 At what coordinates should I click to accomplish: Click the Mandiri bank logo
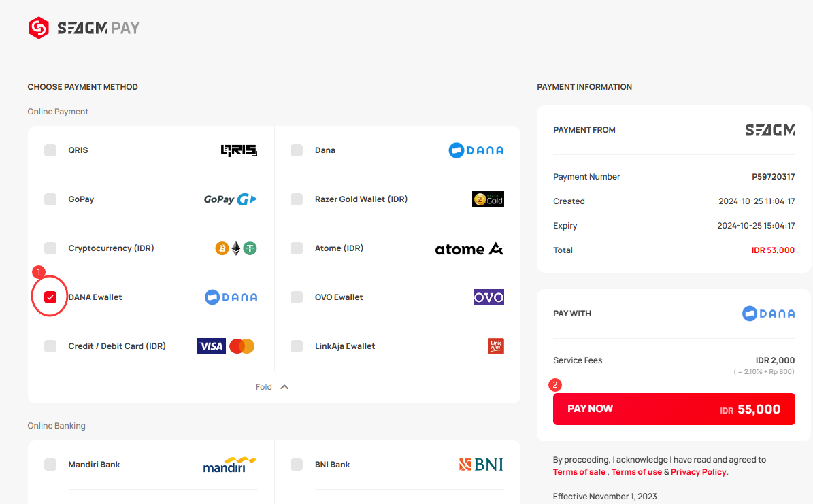coord(230,465)
